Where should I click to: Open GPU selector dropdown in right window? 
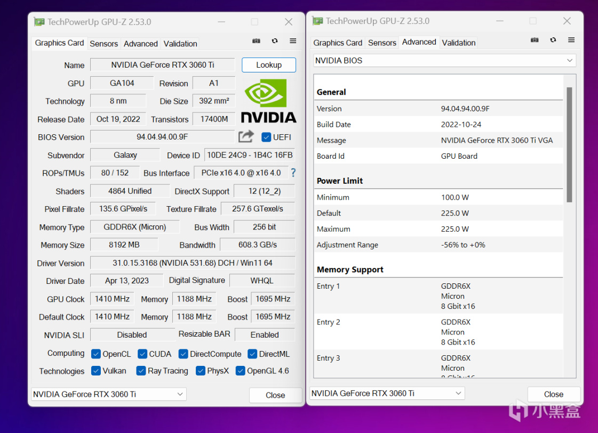point(387,394)
